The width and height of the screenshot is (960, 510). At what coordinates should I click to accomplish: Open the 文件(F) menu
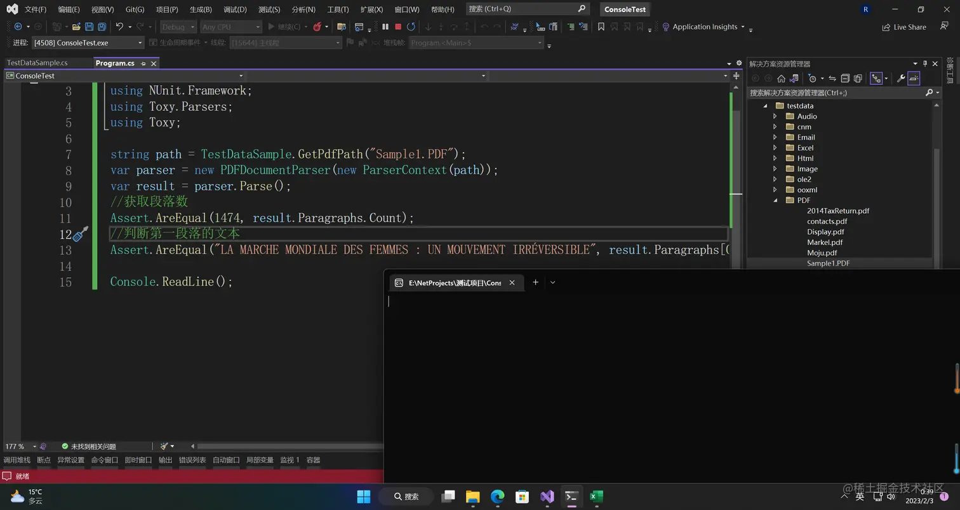coord(36,10)
